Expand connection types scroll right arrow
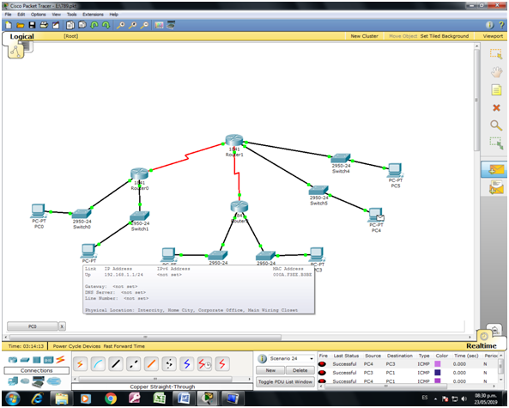The height and width of the screenshot is (408, 509). [249, 379]
